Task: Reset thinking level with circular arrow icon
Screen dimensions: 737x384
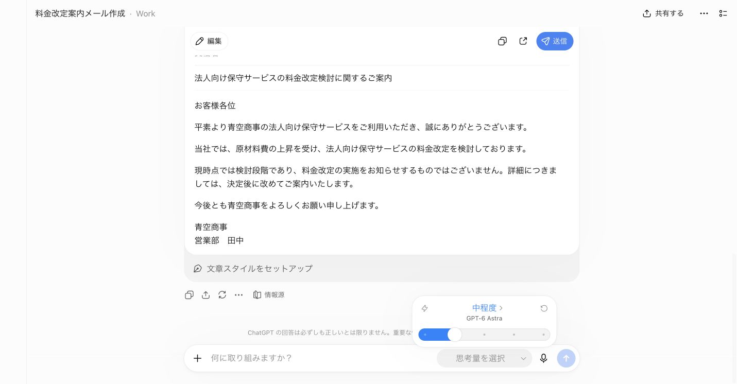Action: click(x=544, y=308)
